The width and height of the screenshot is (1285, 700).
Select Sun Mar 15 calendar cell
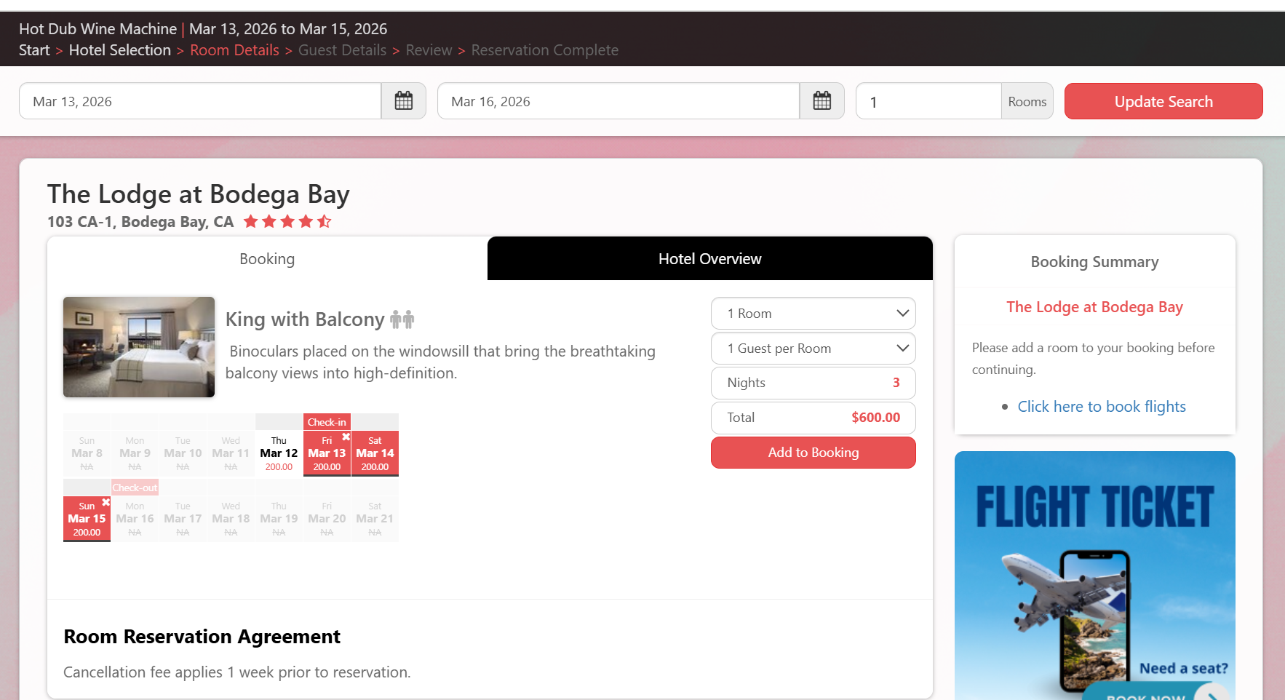pyautogui.click(x=87, y=519)
